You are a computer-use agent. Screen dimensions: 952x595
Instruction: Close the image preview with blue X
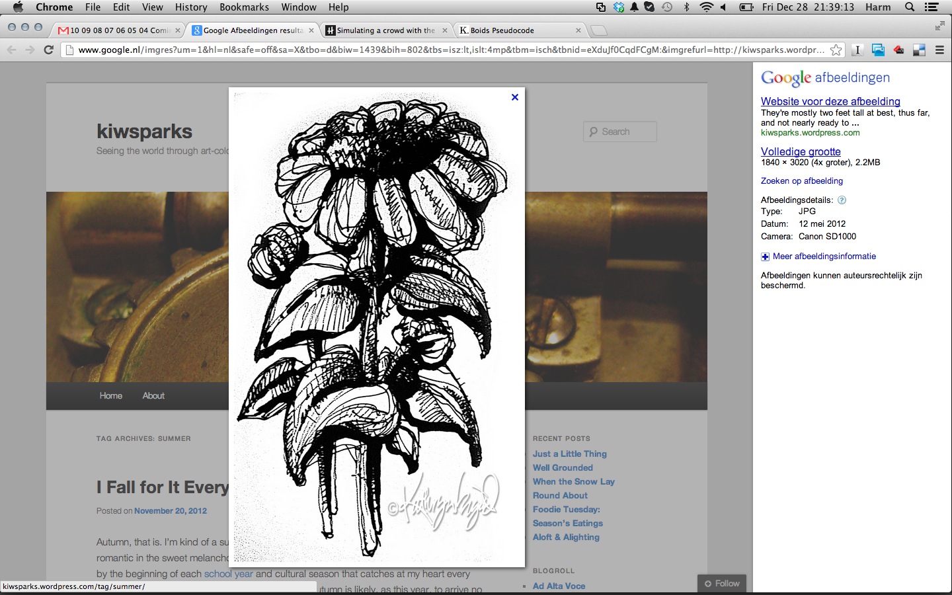515,97
